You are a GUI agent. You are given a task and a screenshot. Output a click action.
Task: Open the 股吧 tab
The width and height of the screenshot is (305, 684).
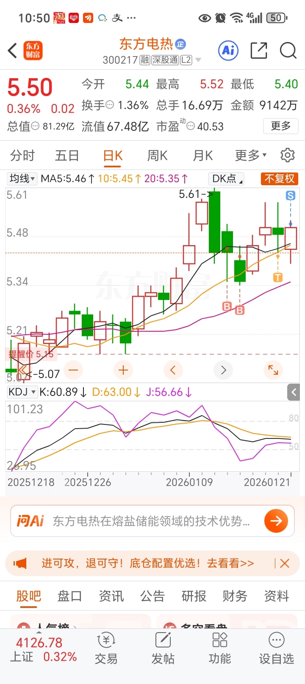point(29,596)
